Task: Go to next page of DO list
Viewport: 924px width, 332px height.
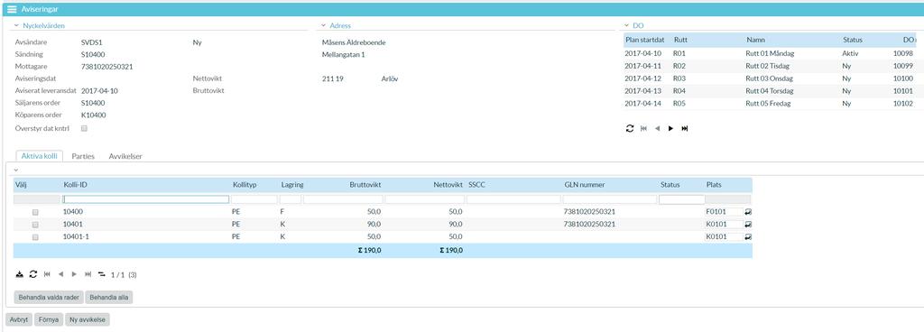Action: (x=670, y=128)
